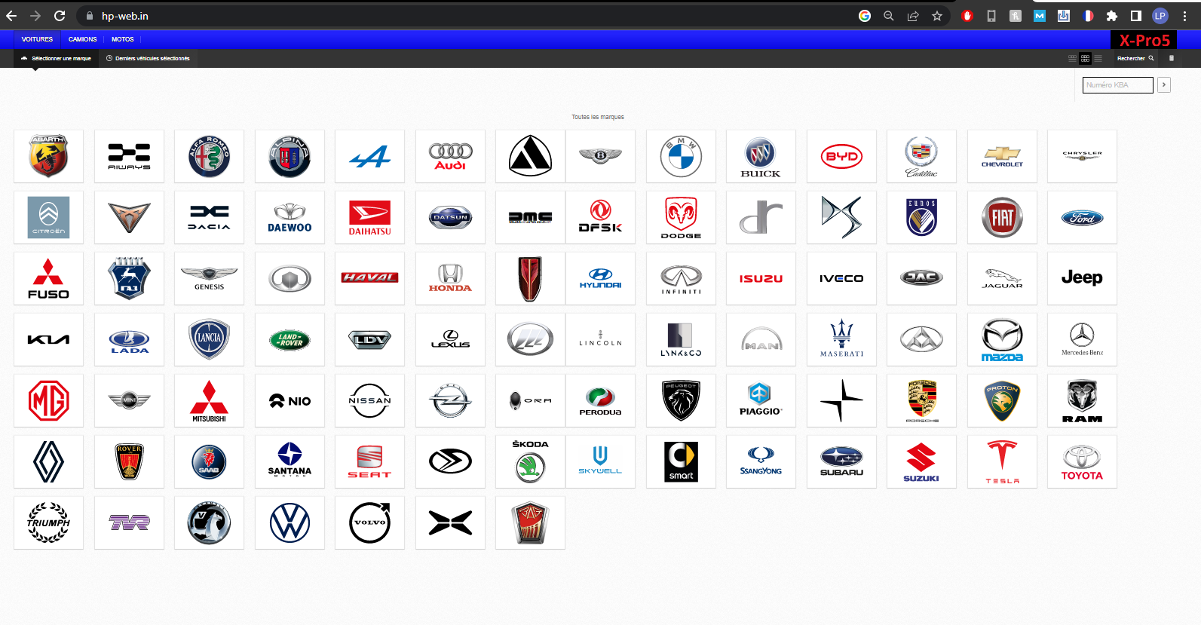
Task: Open the Land Rover brand
Action: [290, 339]
